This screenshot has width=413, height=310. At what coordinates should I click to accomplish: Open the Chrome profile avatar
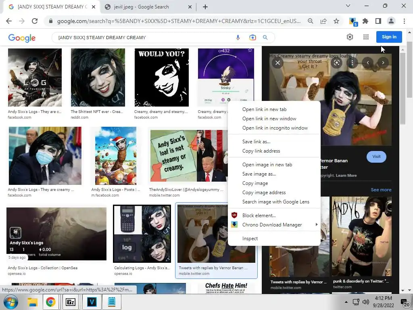point(391,21)
